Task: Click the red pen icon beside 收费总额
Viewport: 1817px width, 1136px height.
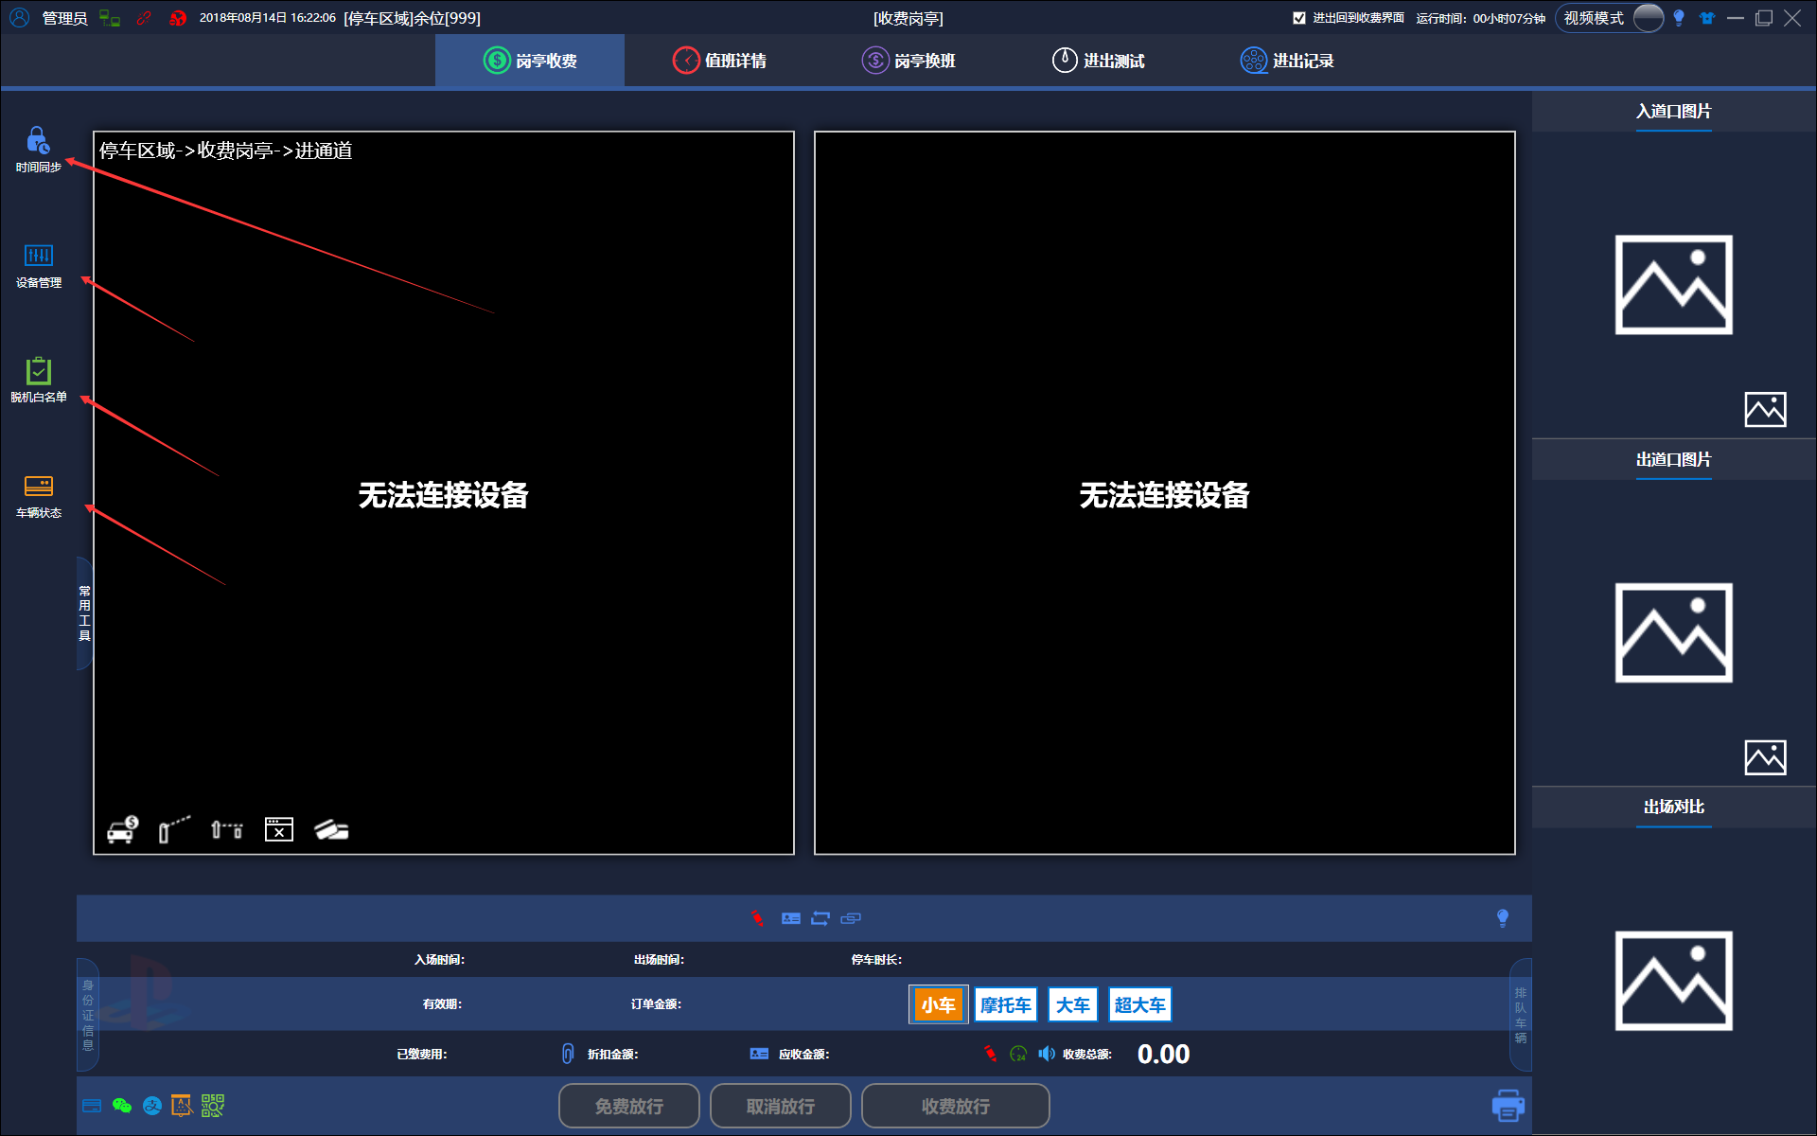Action: 991,1054
